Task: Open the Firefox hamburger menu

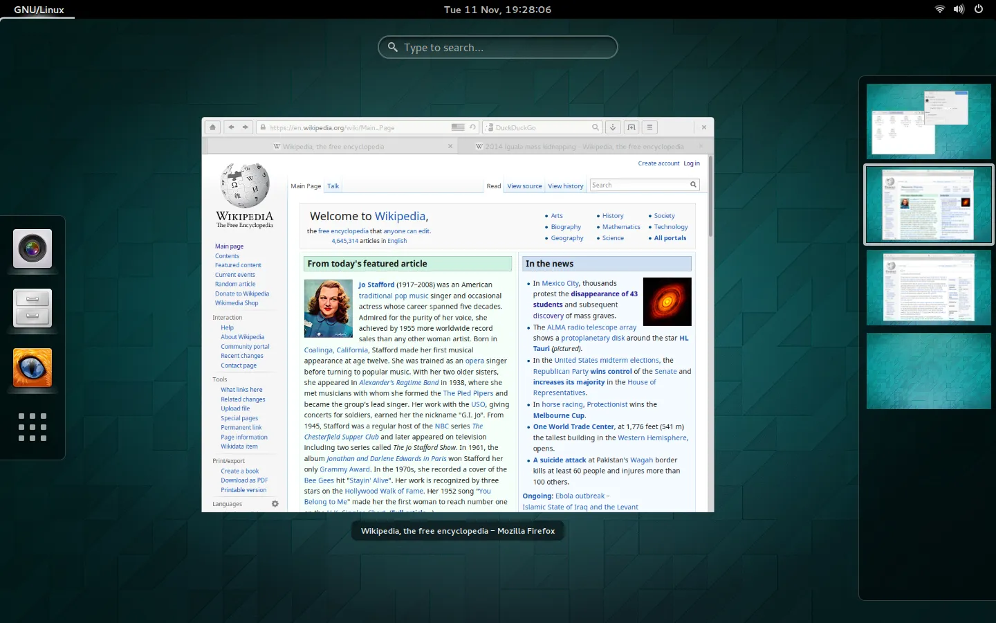Action: tap(649, 127)
